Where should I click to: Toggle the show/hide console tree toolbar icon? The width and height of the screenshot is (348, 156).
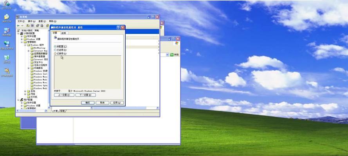click(32, 26)
